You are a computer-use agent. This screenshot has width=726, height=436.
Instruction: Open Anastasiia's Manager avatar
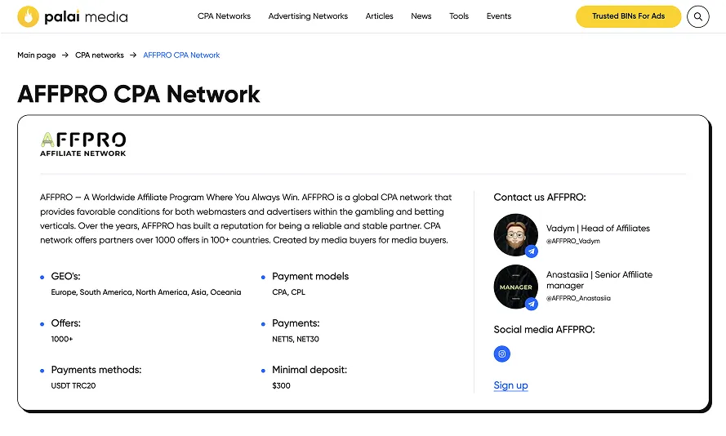tap(514, 287)
